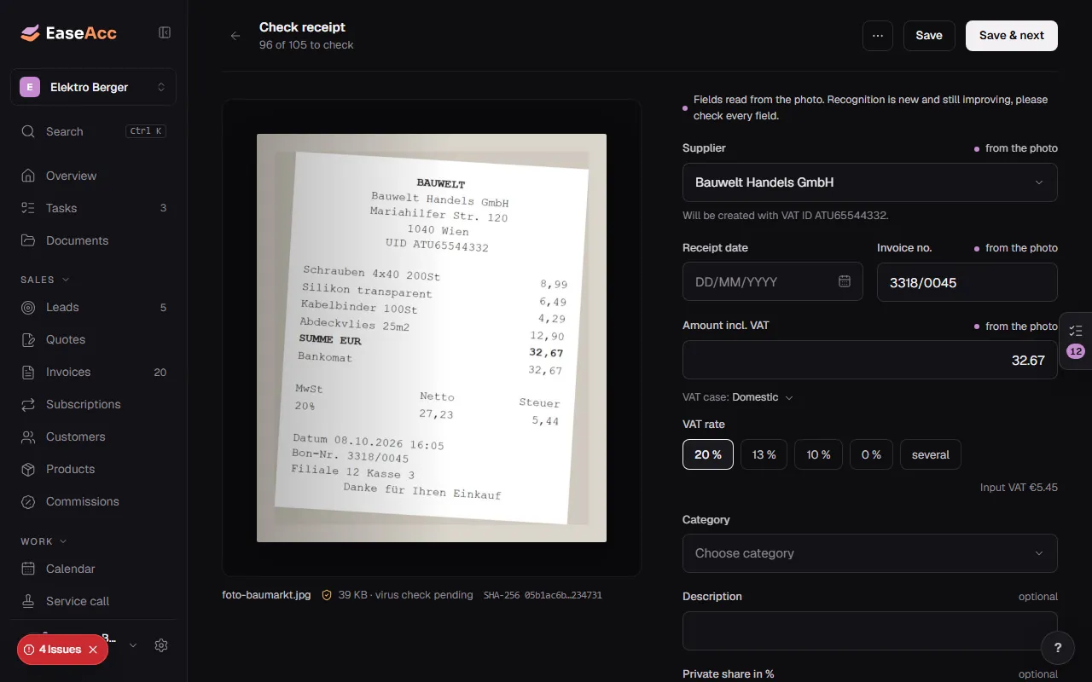
Task: Collapse the sidebar with the panel icon
Action: coord(165,32)
